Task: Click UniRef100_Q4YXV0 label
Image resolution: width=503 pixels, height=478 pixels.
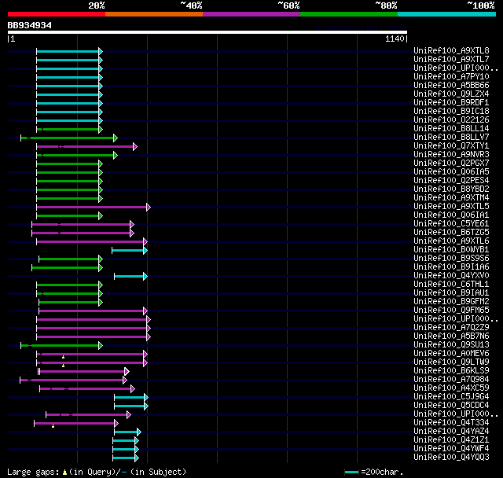Action: [x=451, y=276]
